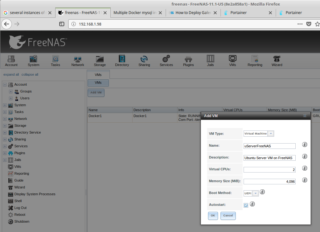Expand the Directory Service tree node
320x232 pixels.
tap(5, 133)
